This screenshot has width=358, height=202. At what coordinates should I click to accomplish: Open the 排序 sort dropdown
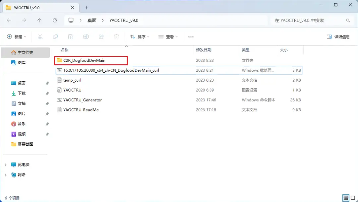140,36
